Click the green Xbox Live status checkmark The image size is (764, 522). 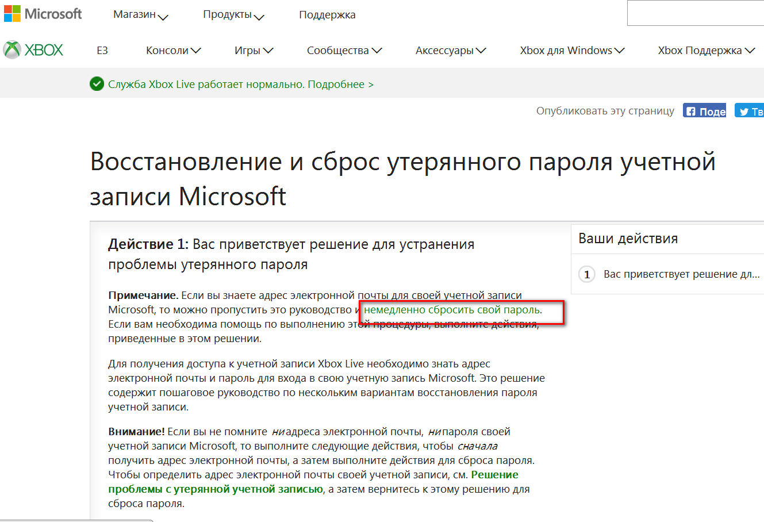pos(97,84)
